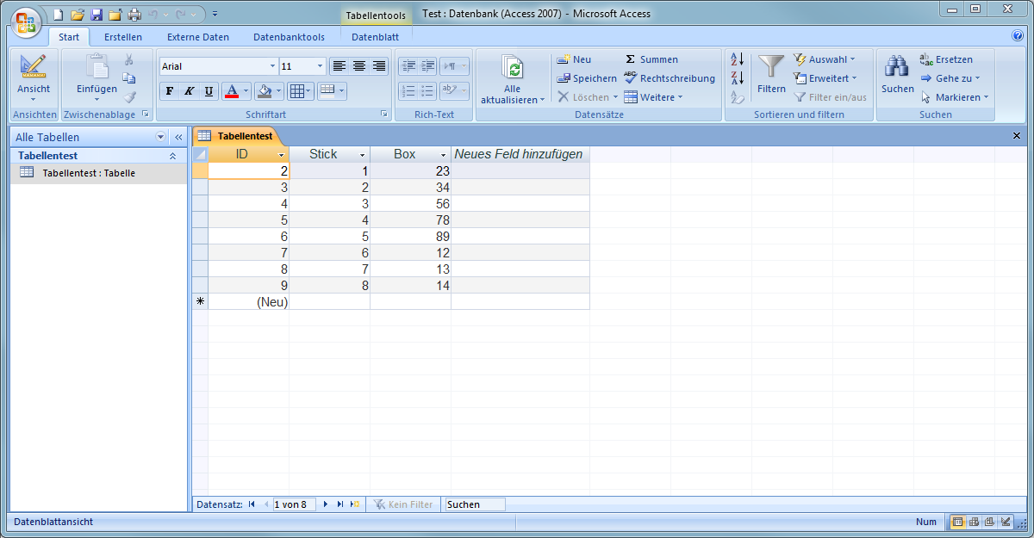1034x538 pixels.
Task: Toggle underline formatting (U)
Action: pos(209,91)
